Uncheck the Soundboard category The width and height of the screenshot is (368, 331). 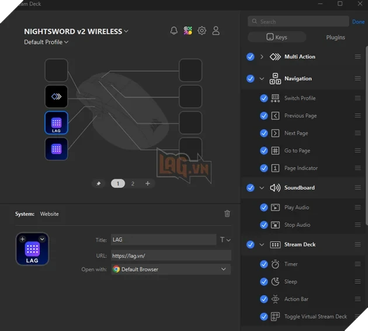coord(251,187)
